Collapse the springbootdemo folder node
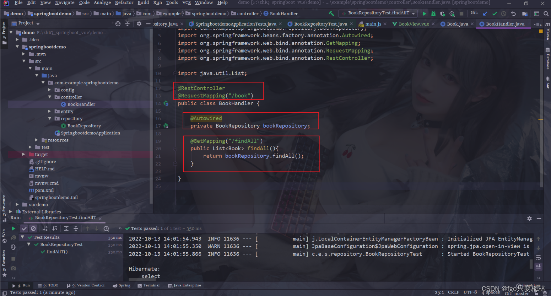Screen dimensions: 551x296 click(17, 47)
